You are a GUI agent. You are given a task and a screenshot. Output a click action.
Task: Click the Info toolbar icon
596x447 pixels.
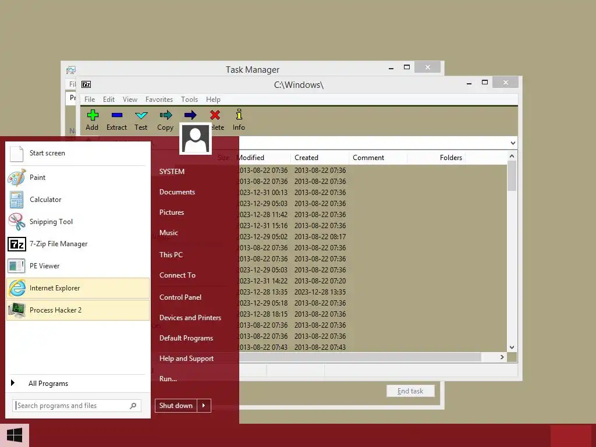239,120
